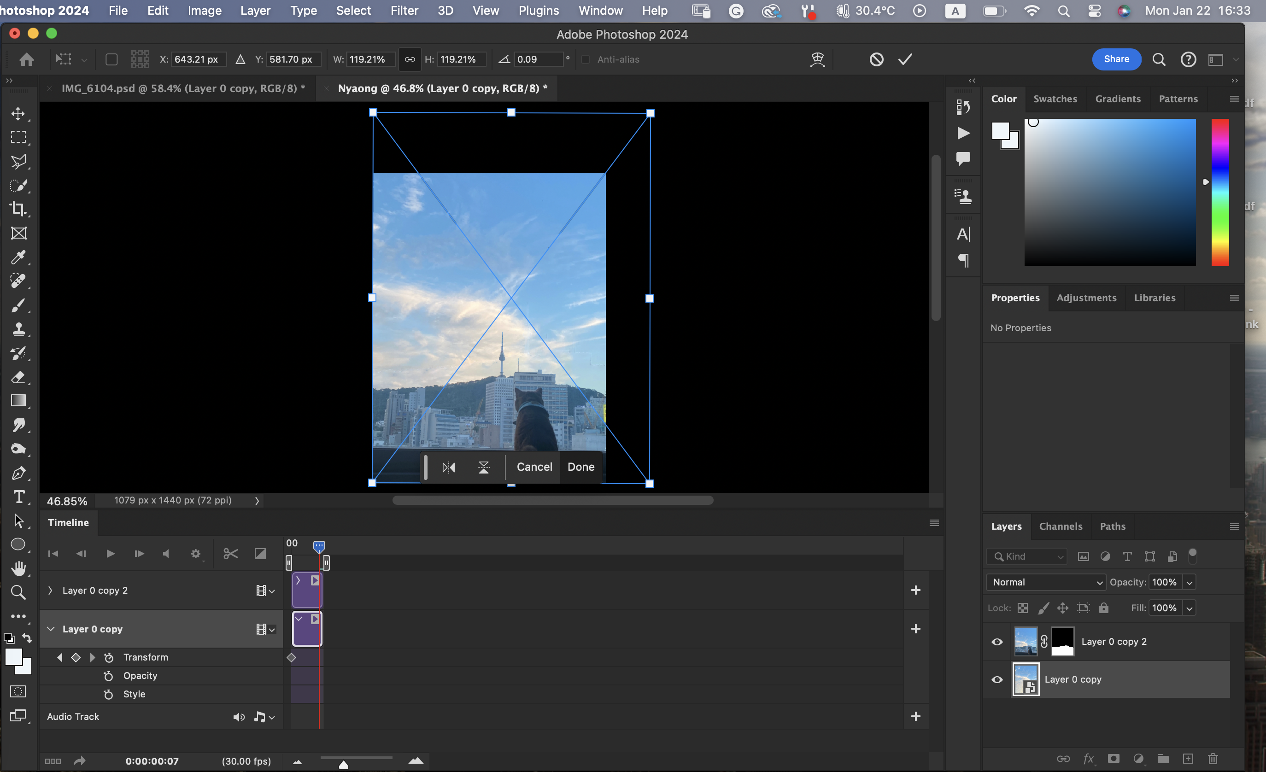Commit transform with checkmark icon

pyautogui.click(x=905, y=59)
